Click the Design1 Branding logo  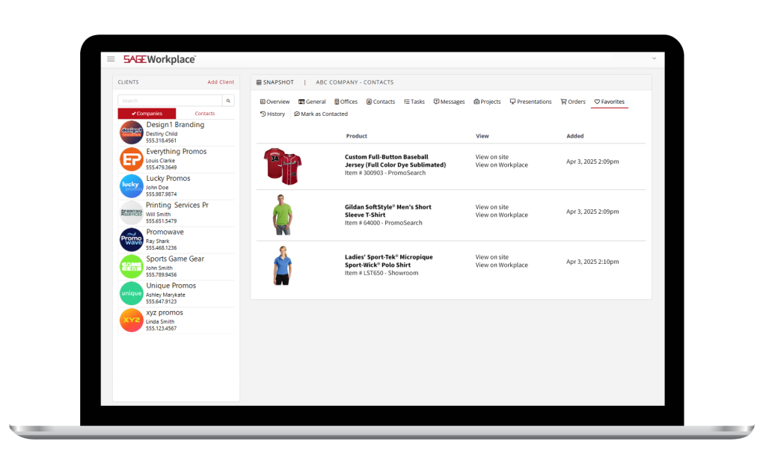pos(131,132)
